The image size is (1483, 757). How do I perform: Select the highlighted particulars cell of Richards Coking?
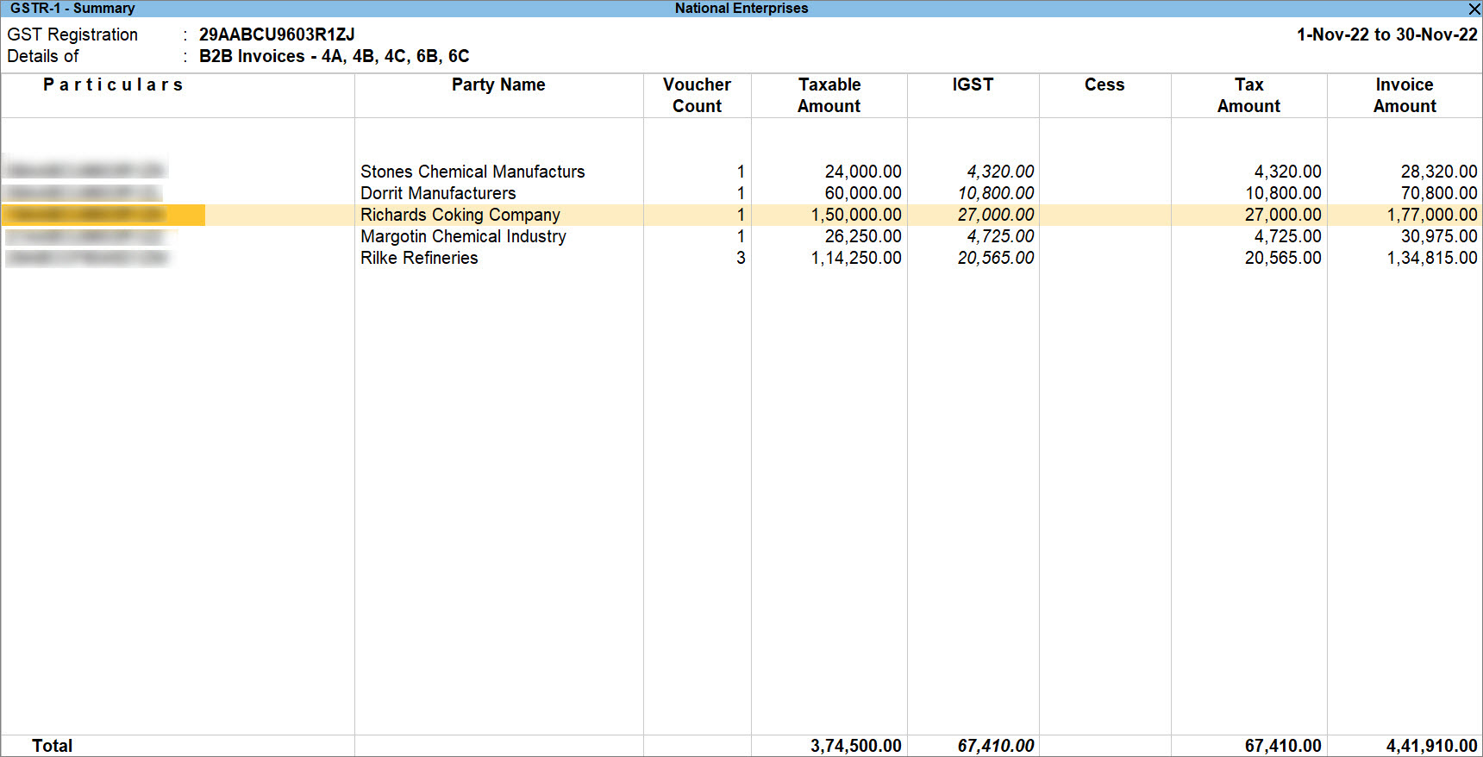[x=103, y=215]
